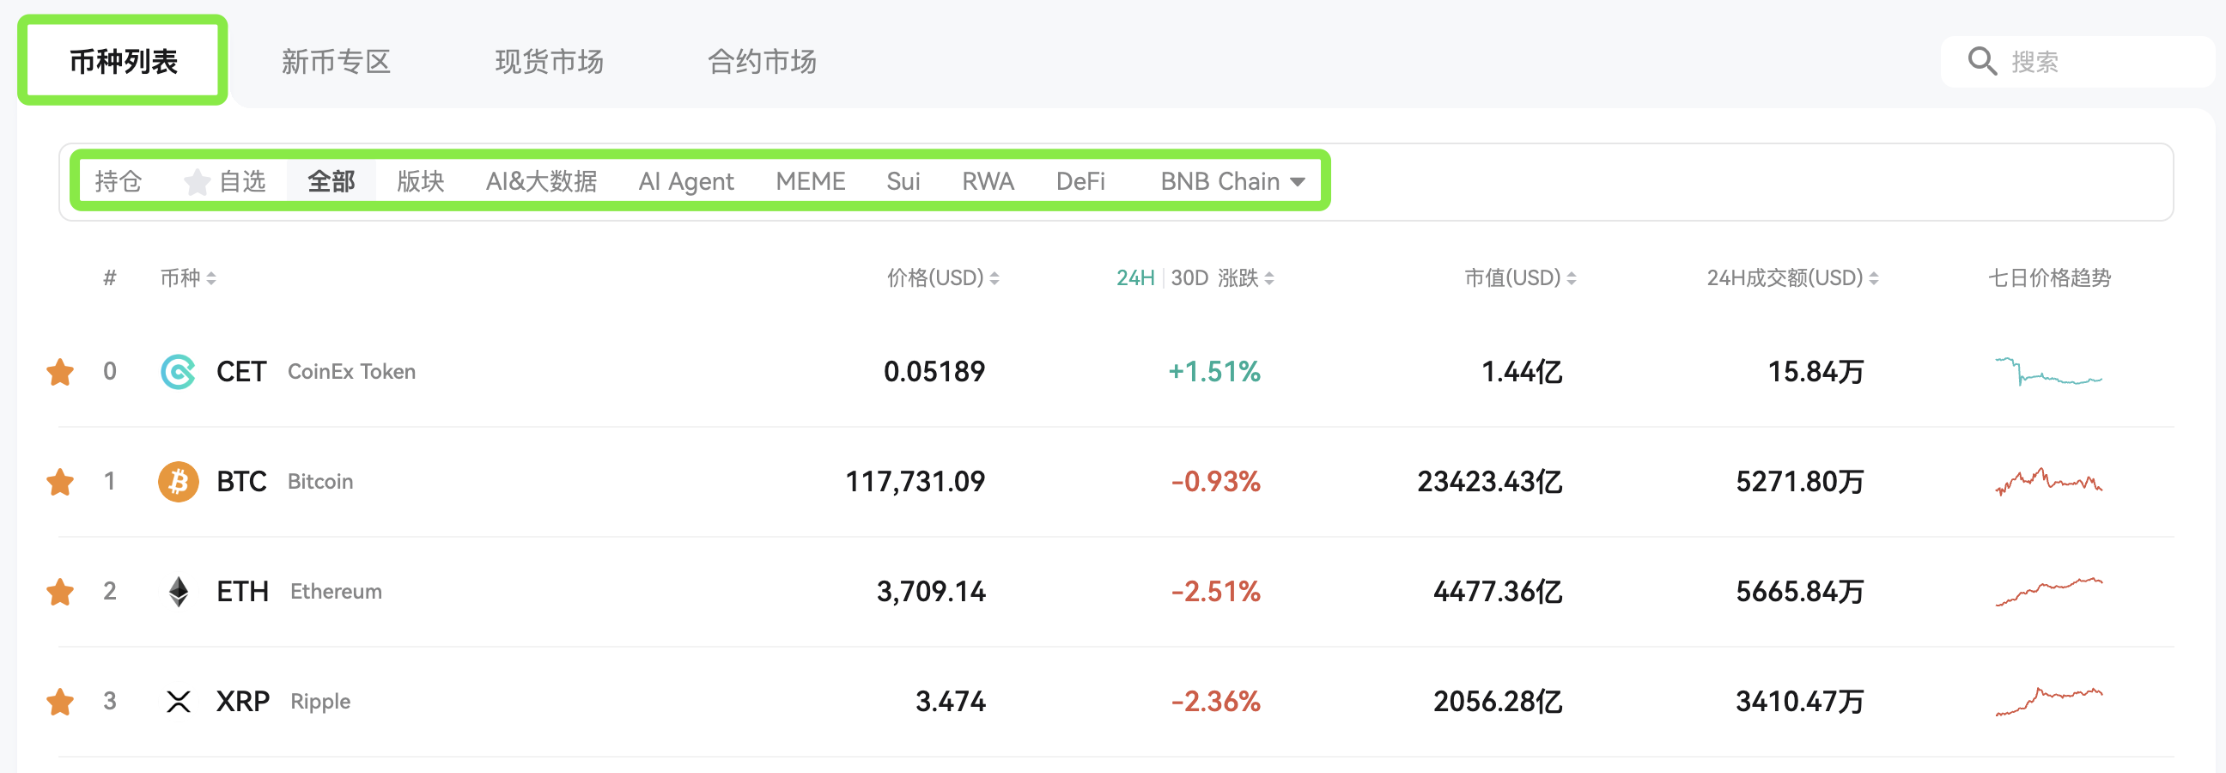Click the Ethereum full name label
This screenshot has width=2226, height=773.
click(x=335, y=592)
